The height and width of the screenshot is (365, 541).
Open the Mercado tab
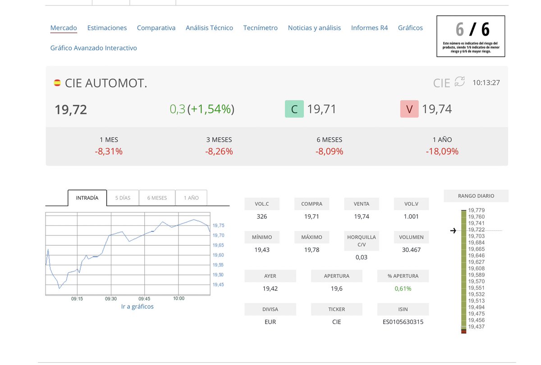point(64,28)
